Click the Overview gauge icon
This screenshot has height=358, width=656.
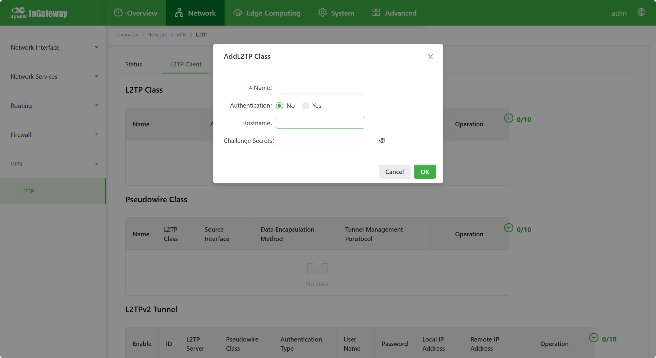[118, 13]
